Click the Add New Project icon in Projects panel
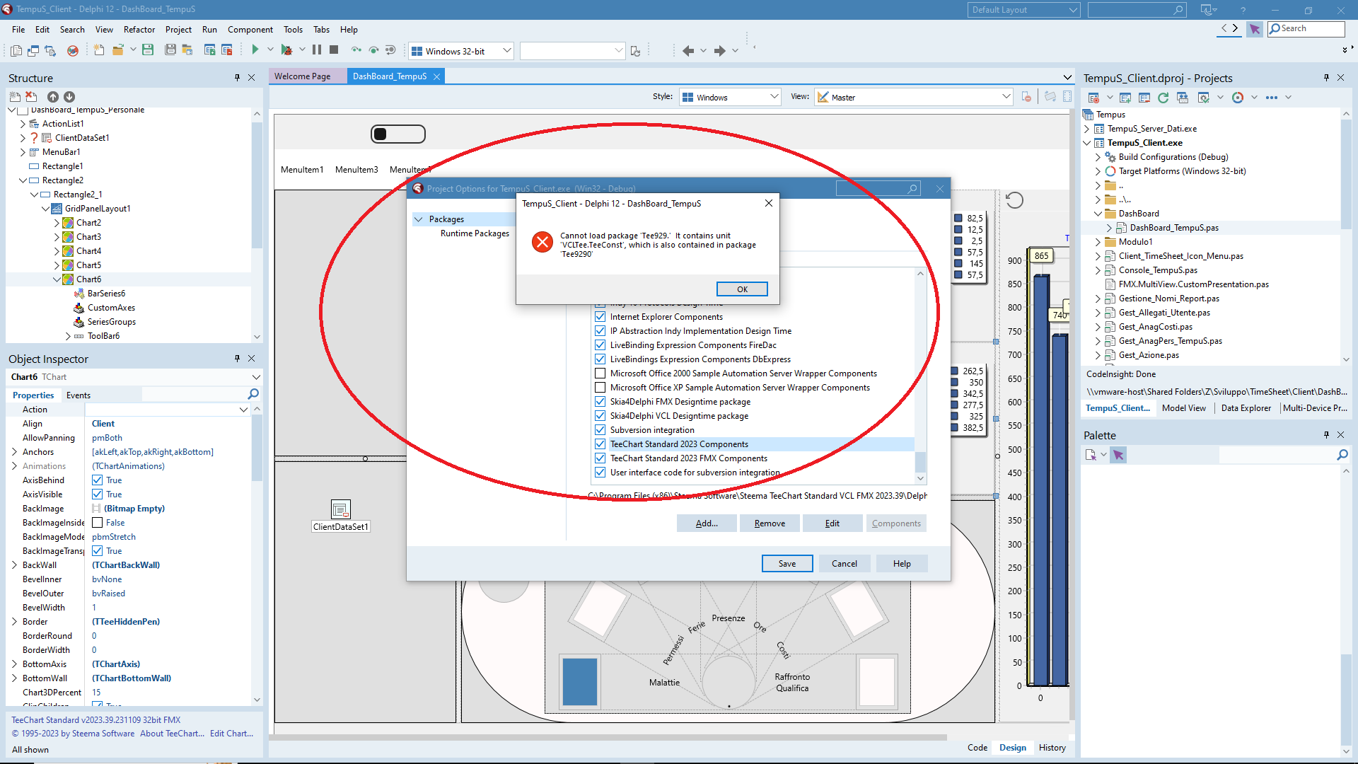This screenshot has width=1358, height=764. click(x=1125, y=98)
